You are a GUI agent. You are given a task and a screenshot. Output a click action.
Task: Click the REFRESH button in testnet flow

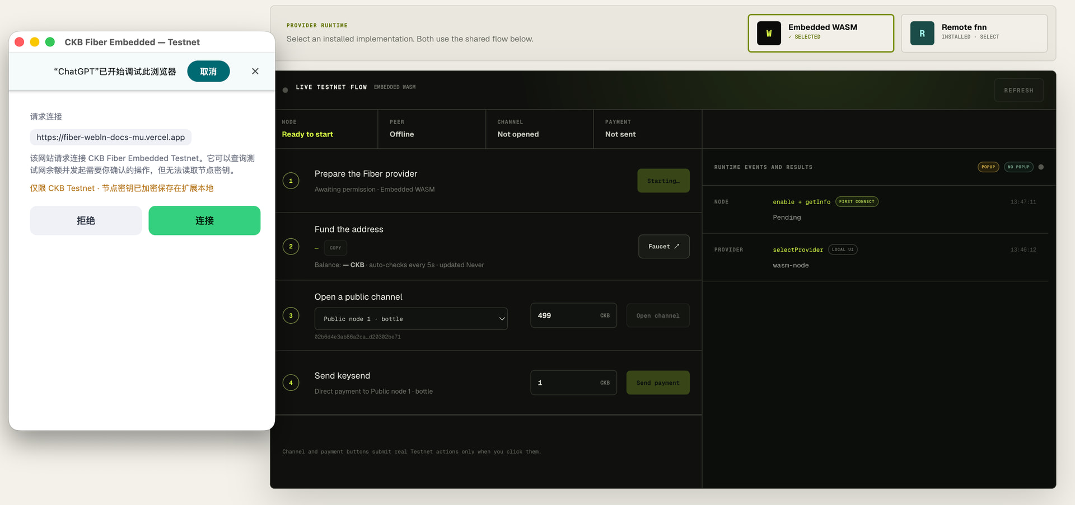[x=1018, y=90]
